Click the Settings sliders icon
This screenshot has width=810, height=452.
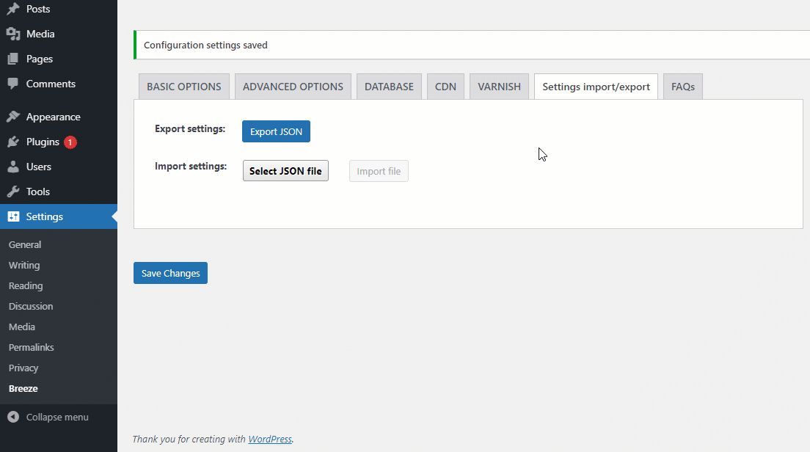click(x=13, y=216)
